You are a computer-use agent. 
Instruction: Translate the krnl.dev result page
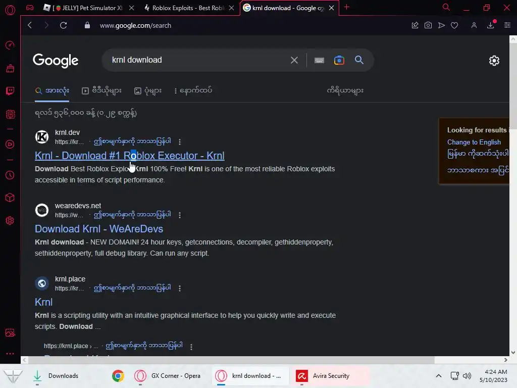click(x=132, y=141)
